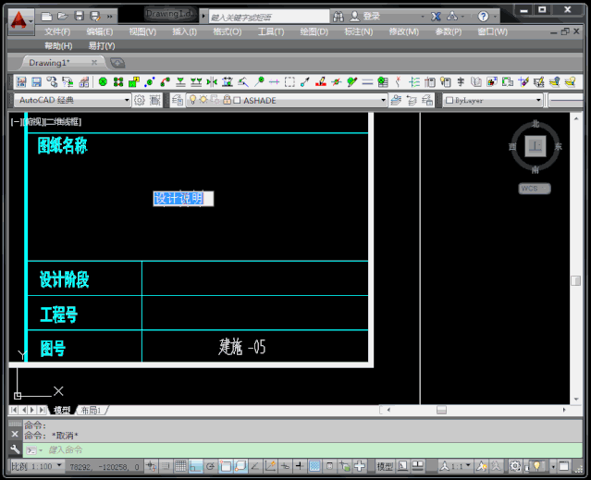Toggle ASHADE layer on/off light bulb
Screen dimensions: 591x480
point(192,100)
